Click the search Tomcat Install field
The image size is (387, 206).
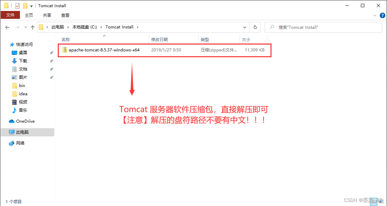[323, 27]
